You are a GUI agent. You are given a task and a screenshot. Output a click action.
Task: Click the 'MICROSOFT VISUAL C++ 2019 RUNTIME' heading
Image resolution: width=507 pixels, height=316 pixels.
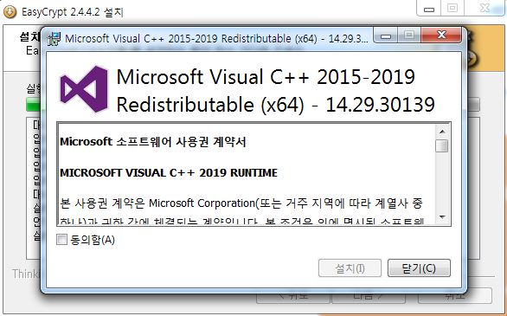pyautogui.click(x=169, y=172)
